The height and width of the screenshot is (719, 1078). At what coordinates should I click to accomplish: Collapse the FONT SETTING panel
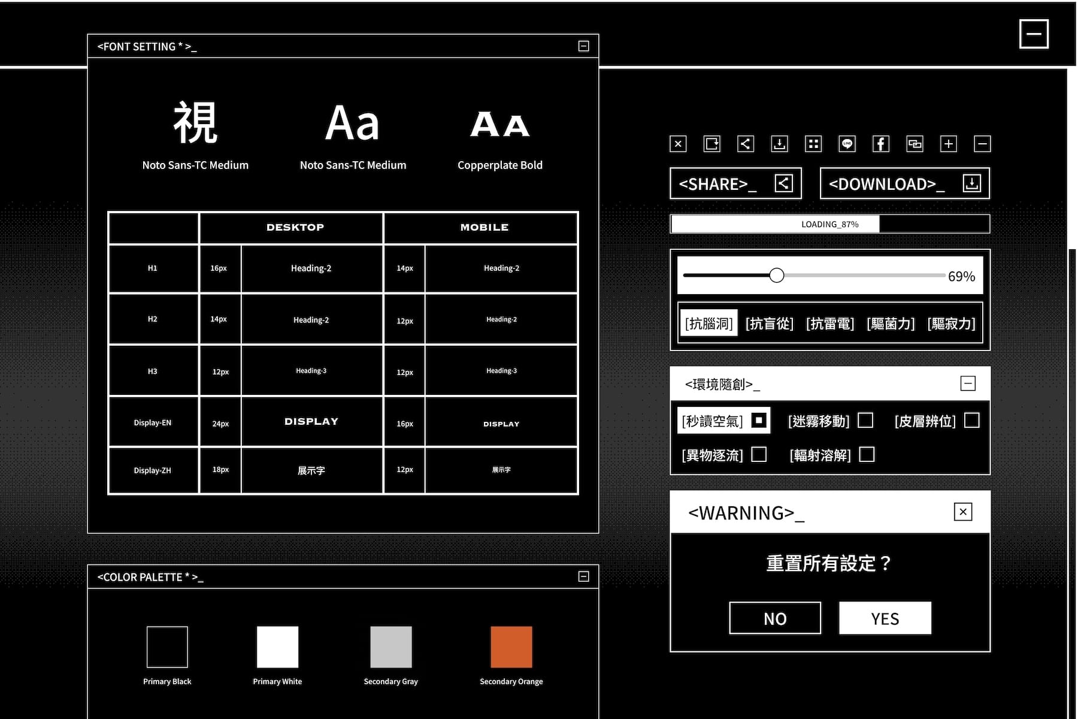pyautogui.click(x=583, y=46)
